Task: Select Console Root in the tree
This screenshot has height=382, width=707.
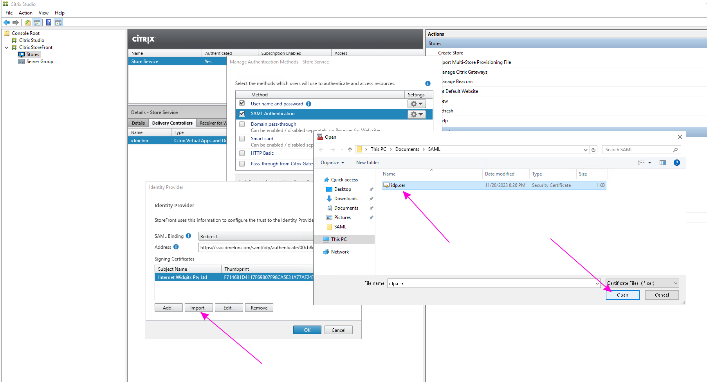Action: point(25,33)
